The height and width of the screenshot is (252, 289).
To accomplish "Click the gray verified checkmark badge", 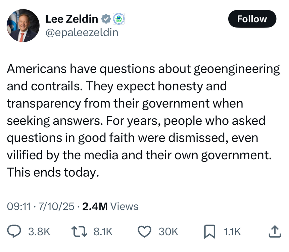I will click(106, 19).
